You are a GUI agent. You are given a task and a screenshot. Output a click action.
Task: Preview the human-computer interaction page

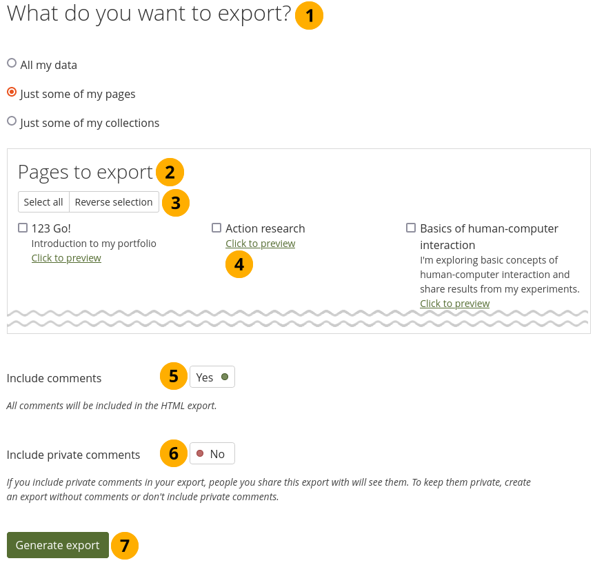[x=454, y=304]
